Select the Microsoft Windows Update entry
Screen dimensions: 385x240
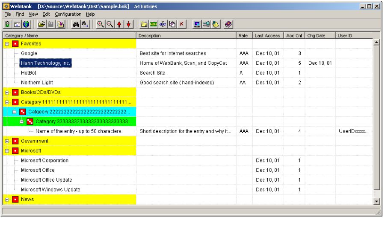(50, 190)
